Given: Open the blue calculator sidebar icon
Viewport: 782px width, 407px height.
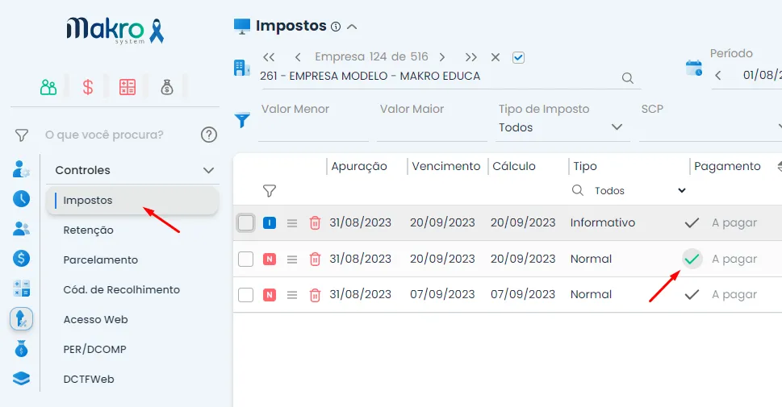Looking at the screenshot, I should coord(21,289).
